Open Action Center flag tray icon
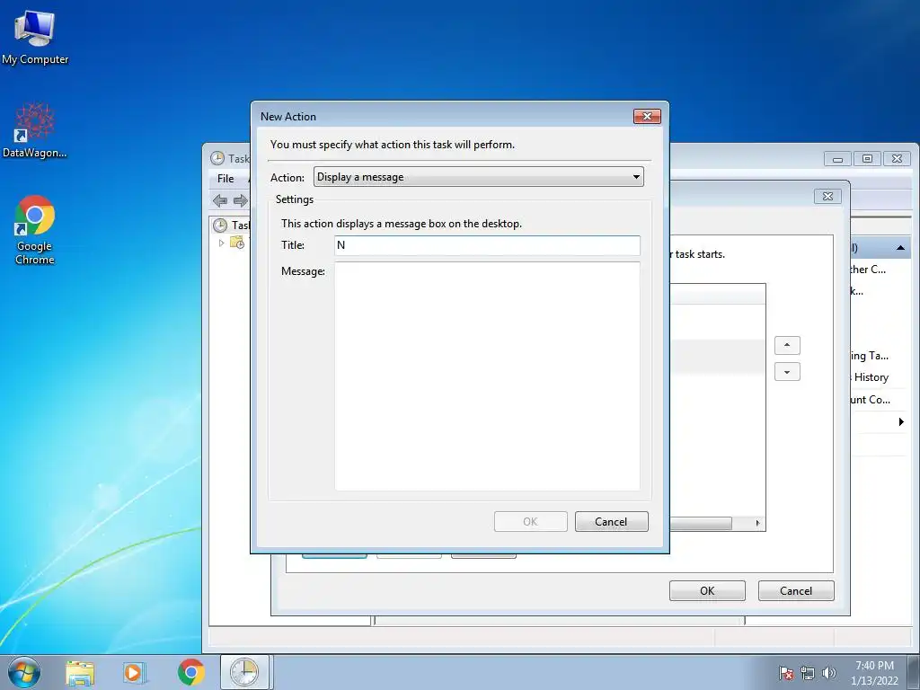 (786, 673)
